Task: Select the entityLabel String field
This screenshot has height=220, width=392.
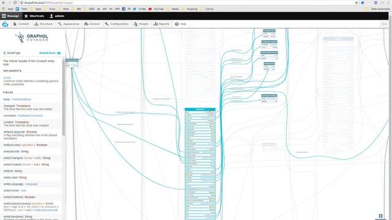Action: 31,178
